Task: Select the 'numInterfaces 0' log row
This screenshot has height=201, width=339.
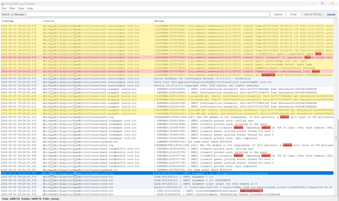Action: pyautogui.click(x=167, y=191)
